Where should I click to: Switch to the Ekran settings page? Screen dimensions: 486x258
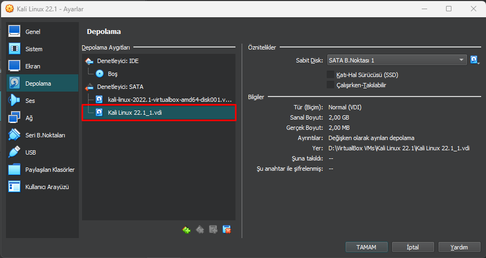[43, 66]
